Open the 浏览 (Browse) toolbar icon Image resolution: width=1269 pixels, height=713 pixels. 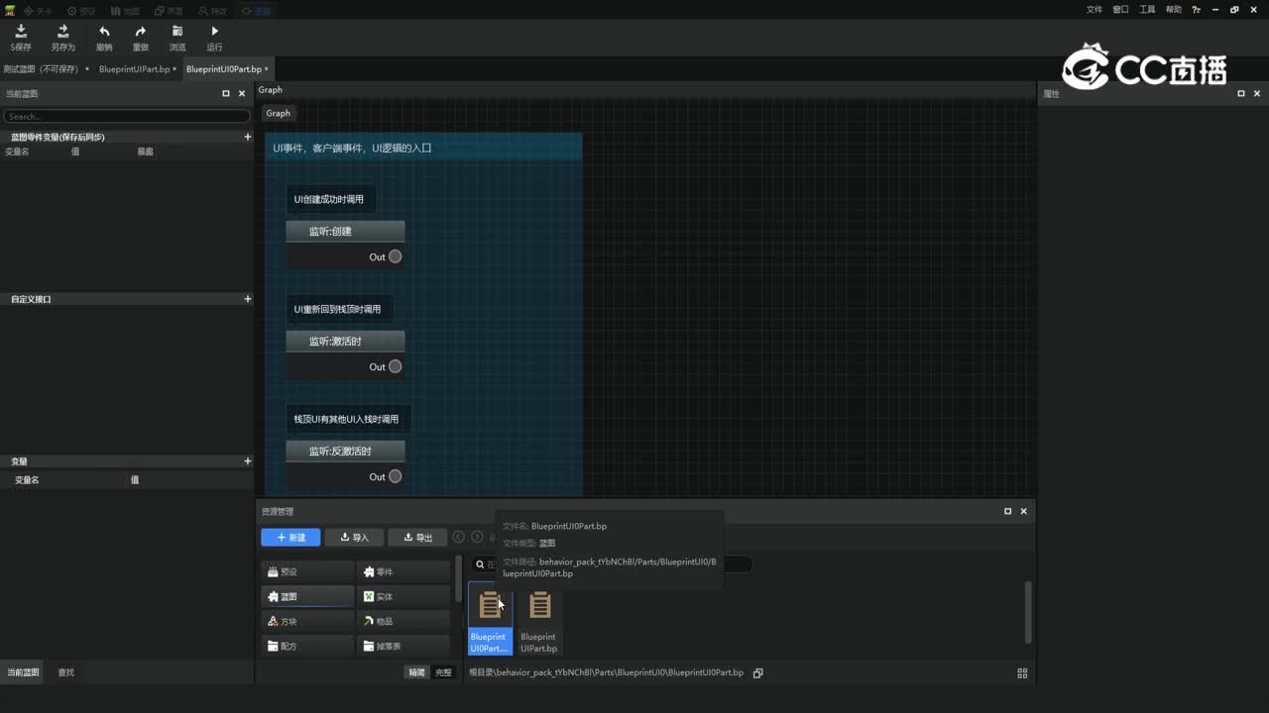[x=177, y=38]
